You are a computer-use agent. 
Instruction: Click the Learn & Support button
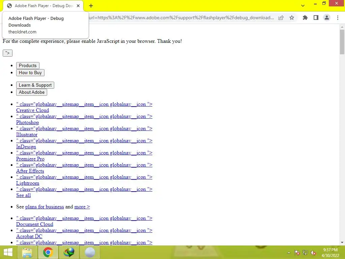click(x=35, y=85)
